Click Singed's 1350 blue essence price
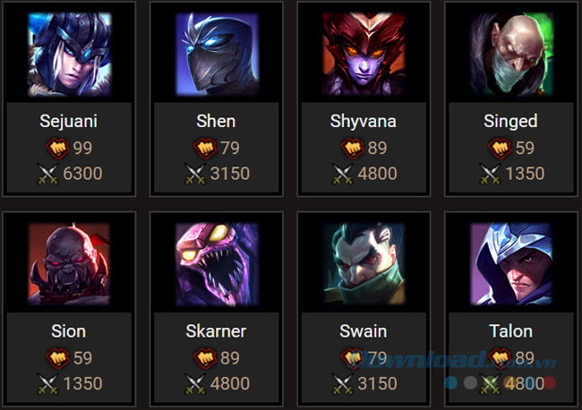 tap(525, 174)
